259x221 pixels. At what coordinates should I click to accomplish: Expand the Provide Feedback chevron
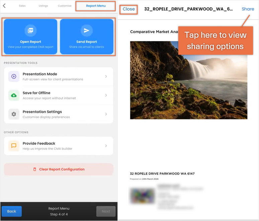[106, 146]
